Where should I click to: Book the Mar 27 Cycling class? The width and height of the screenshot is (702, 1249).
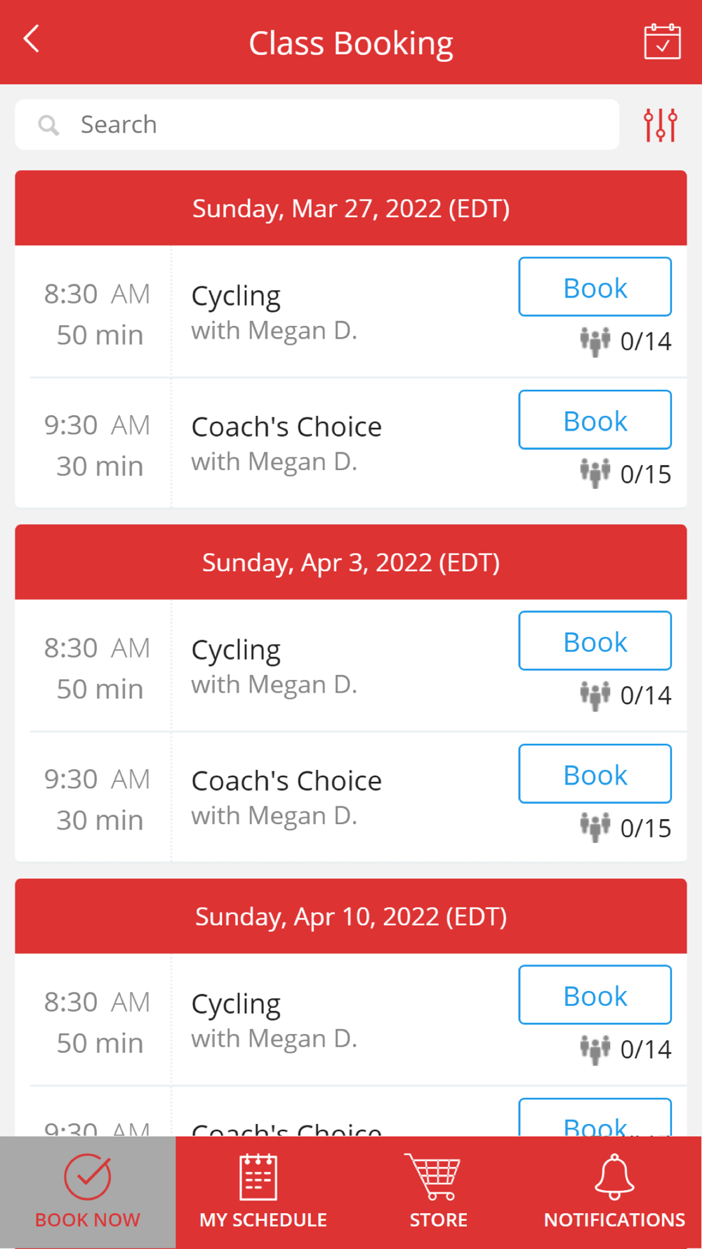point(595,287)
